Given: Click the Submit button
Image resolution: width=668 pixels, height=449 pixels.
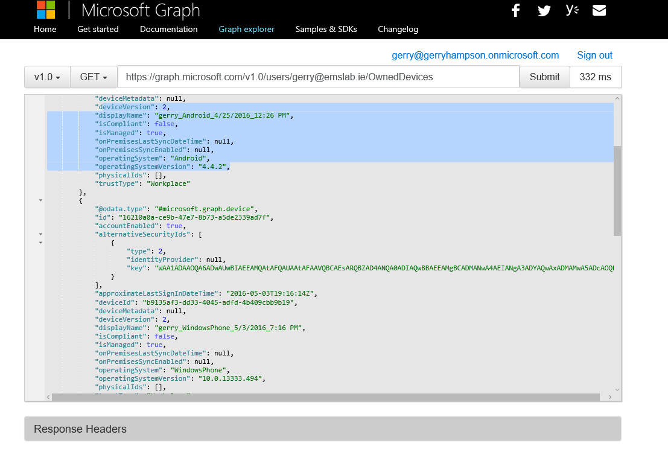Looking at the screenshot, I should [x=544, y=77].
